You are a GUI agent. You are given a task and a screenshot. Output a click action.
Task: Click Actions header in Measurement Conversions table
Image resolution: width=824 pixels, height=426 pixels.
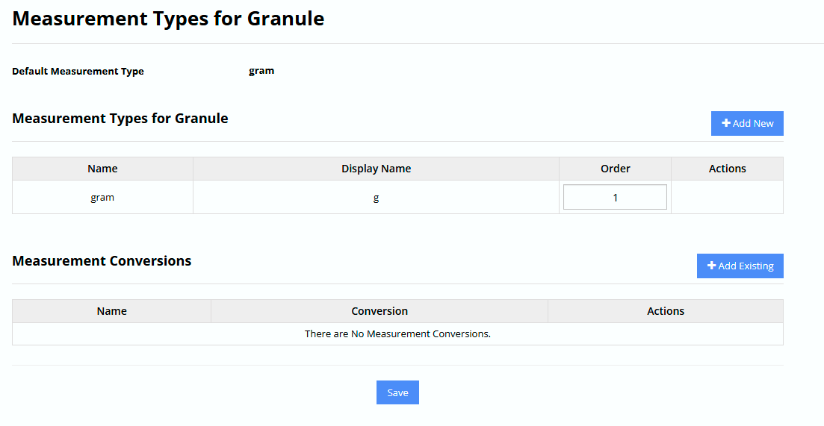[x=665, y=311]
